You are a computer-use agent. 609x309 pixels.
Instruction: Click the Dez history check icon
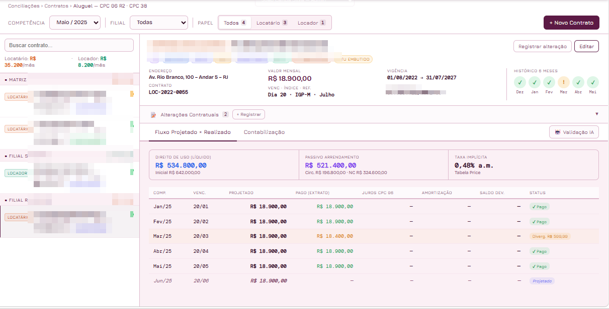[520, 82]
